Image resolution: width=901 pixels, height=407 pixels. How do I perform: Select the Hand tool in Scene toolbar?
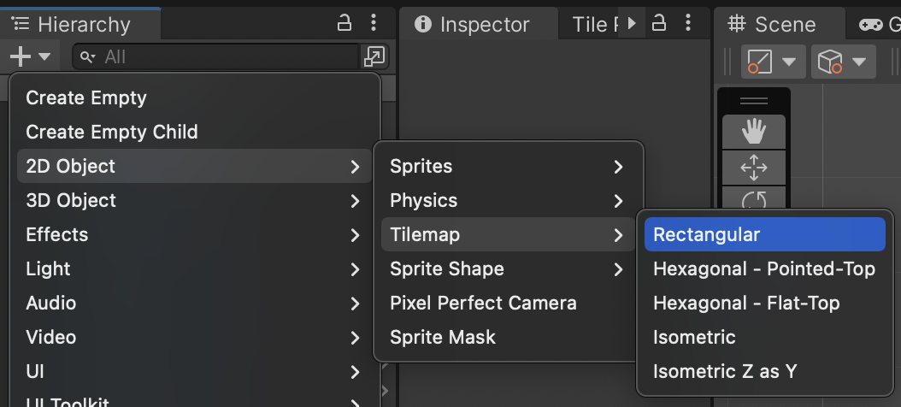[753, 132]
